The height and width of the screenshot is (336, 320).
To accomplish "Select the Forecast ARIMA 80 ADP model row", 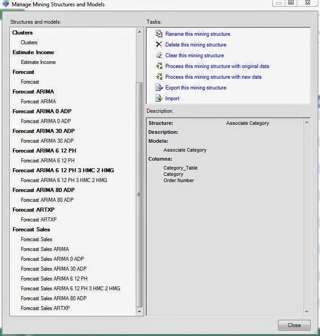I will [x=47, y=200].
